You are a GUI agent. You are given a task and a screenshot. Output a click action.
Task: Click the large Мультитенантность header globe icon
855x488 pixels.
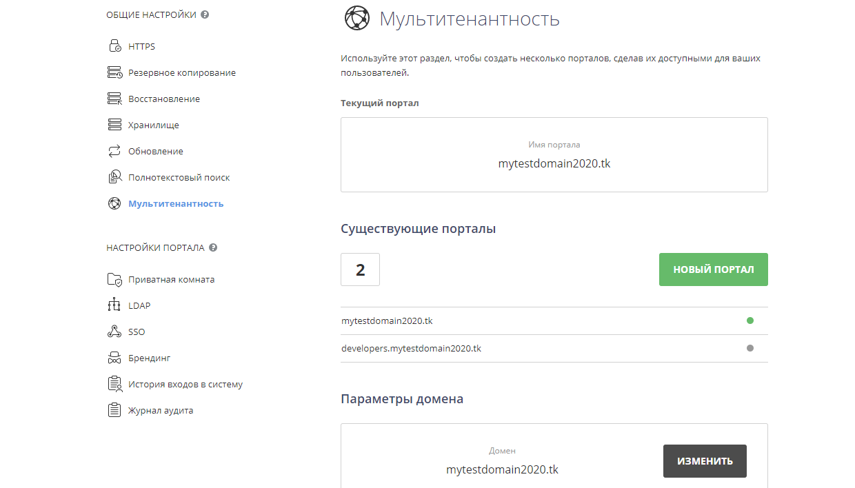(356, 18)
